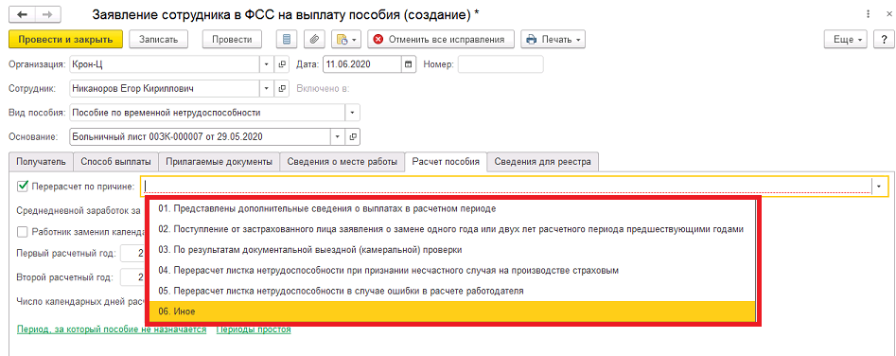Open the Организация field's linked record
896x356 pixels.
coord(282,64)
